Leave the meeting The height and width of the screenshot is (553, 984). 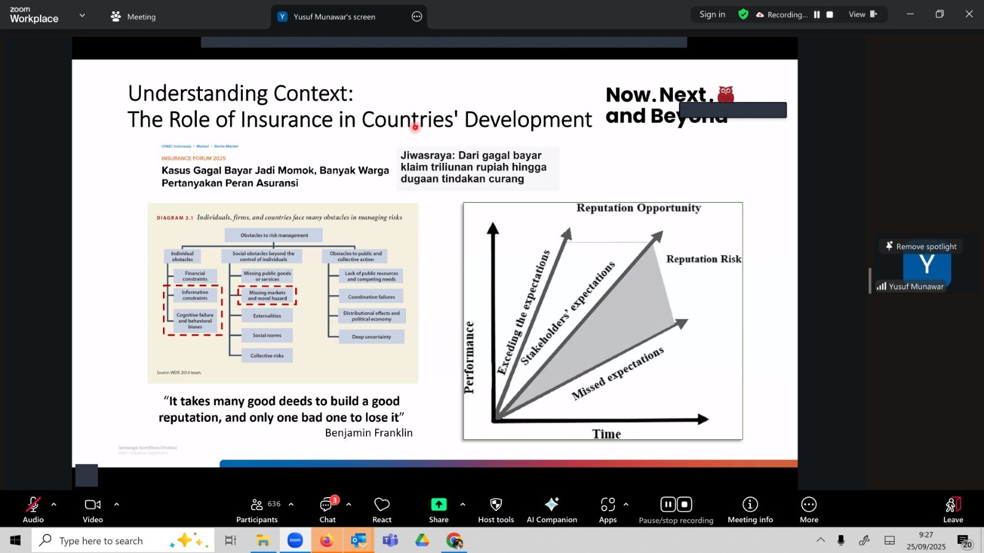(953, 510)
